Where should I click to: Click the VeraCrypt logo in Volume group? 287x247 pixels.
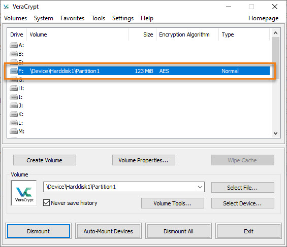pyautogui.click(x=24, y=193)
